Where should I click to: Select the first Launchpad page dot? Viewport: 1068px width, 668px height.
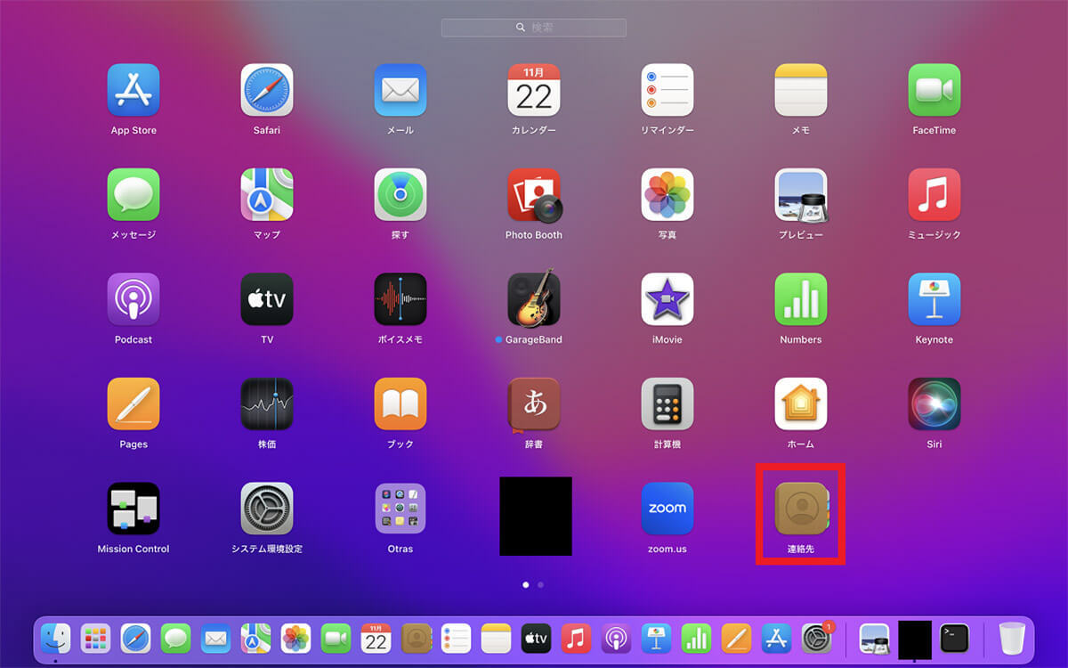525,585
